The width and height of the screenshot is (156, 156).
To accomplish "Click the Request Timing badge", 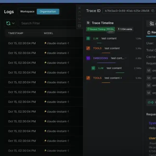I will pos(101,29).
